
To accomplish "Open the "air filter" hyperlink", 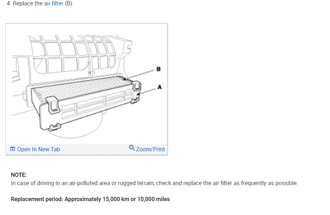I will point(54,4).
